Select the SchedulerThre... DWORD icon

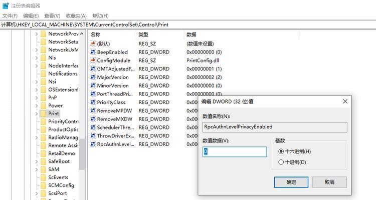pos(93,127)
